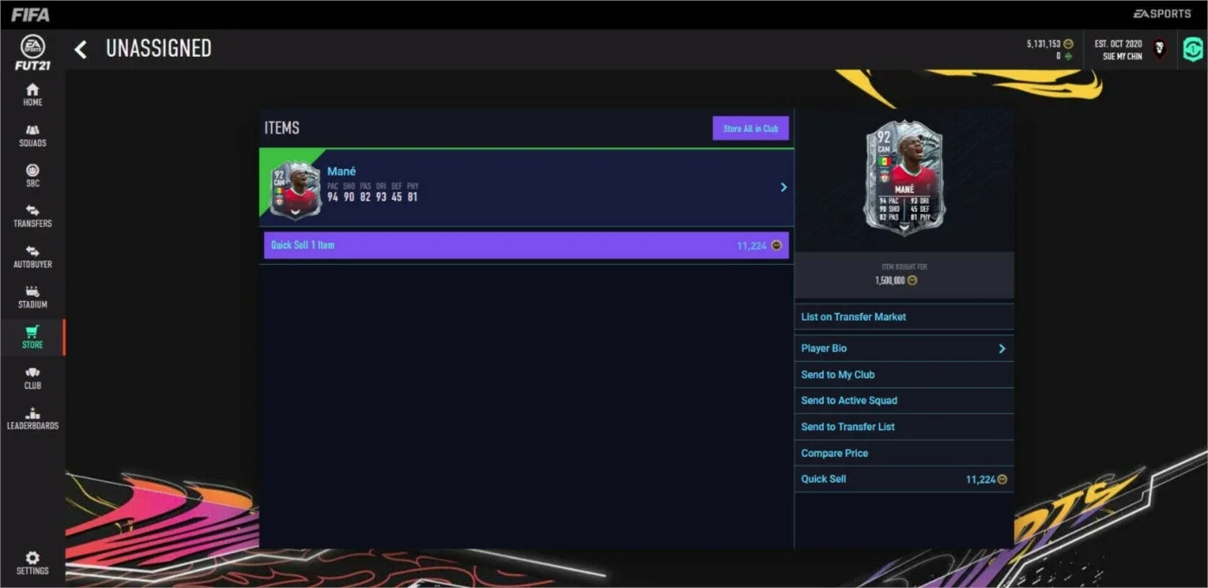This screenshot has height=588, width=1208.
Task: Click the UNASSIGNED page title
Action: (159, 49)
